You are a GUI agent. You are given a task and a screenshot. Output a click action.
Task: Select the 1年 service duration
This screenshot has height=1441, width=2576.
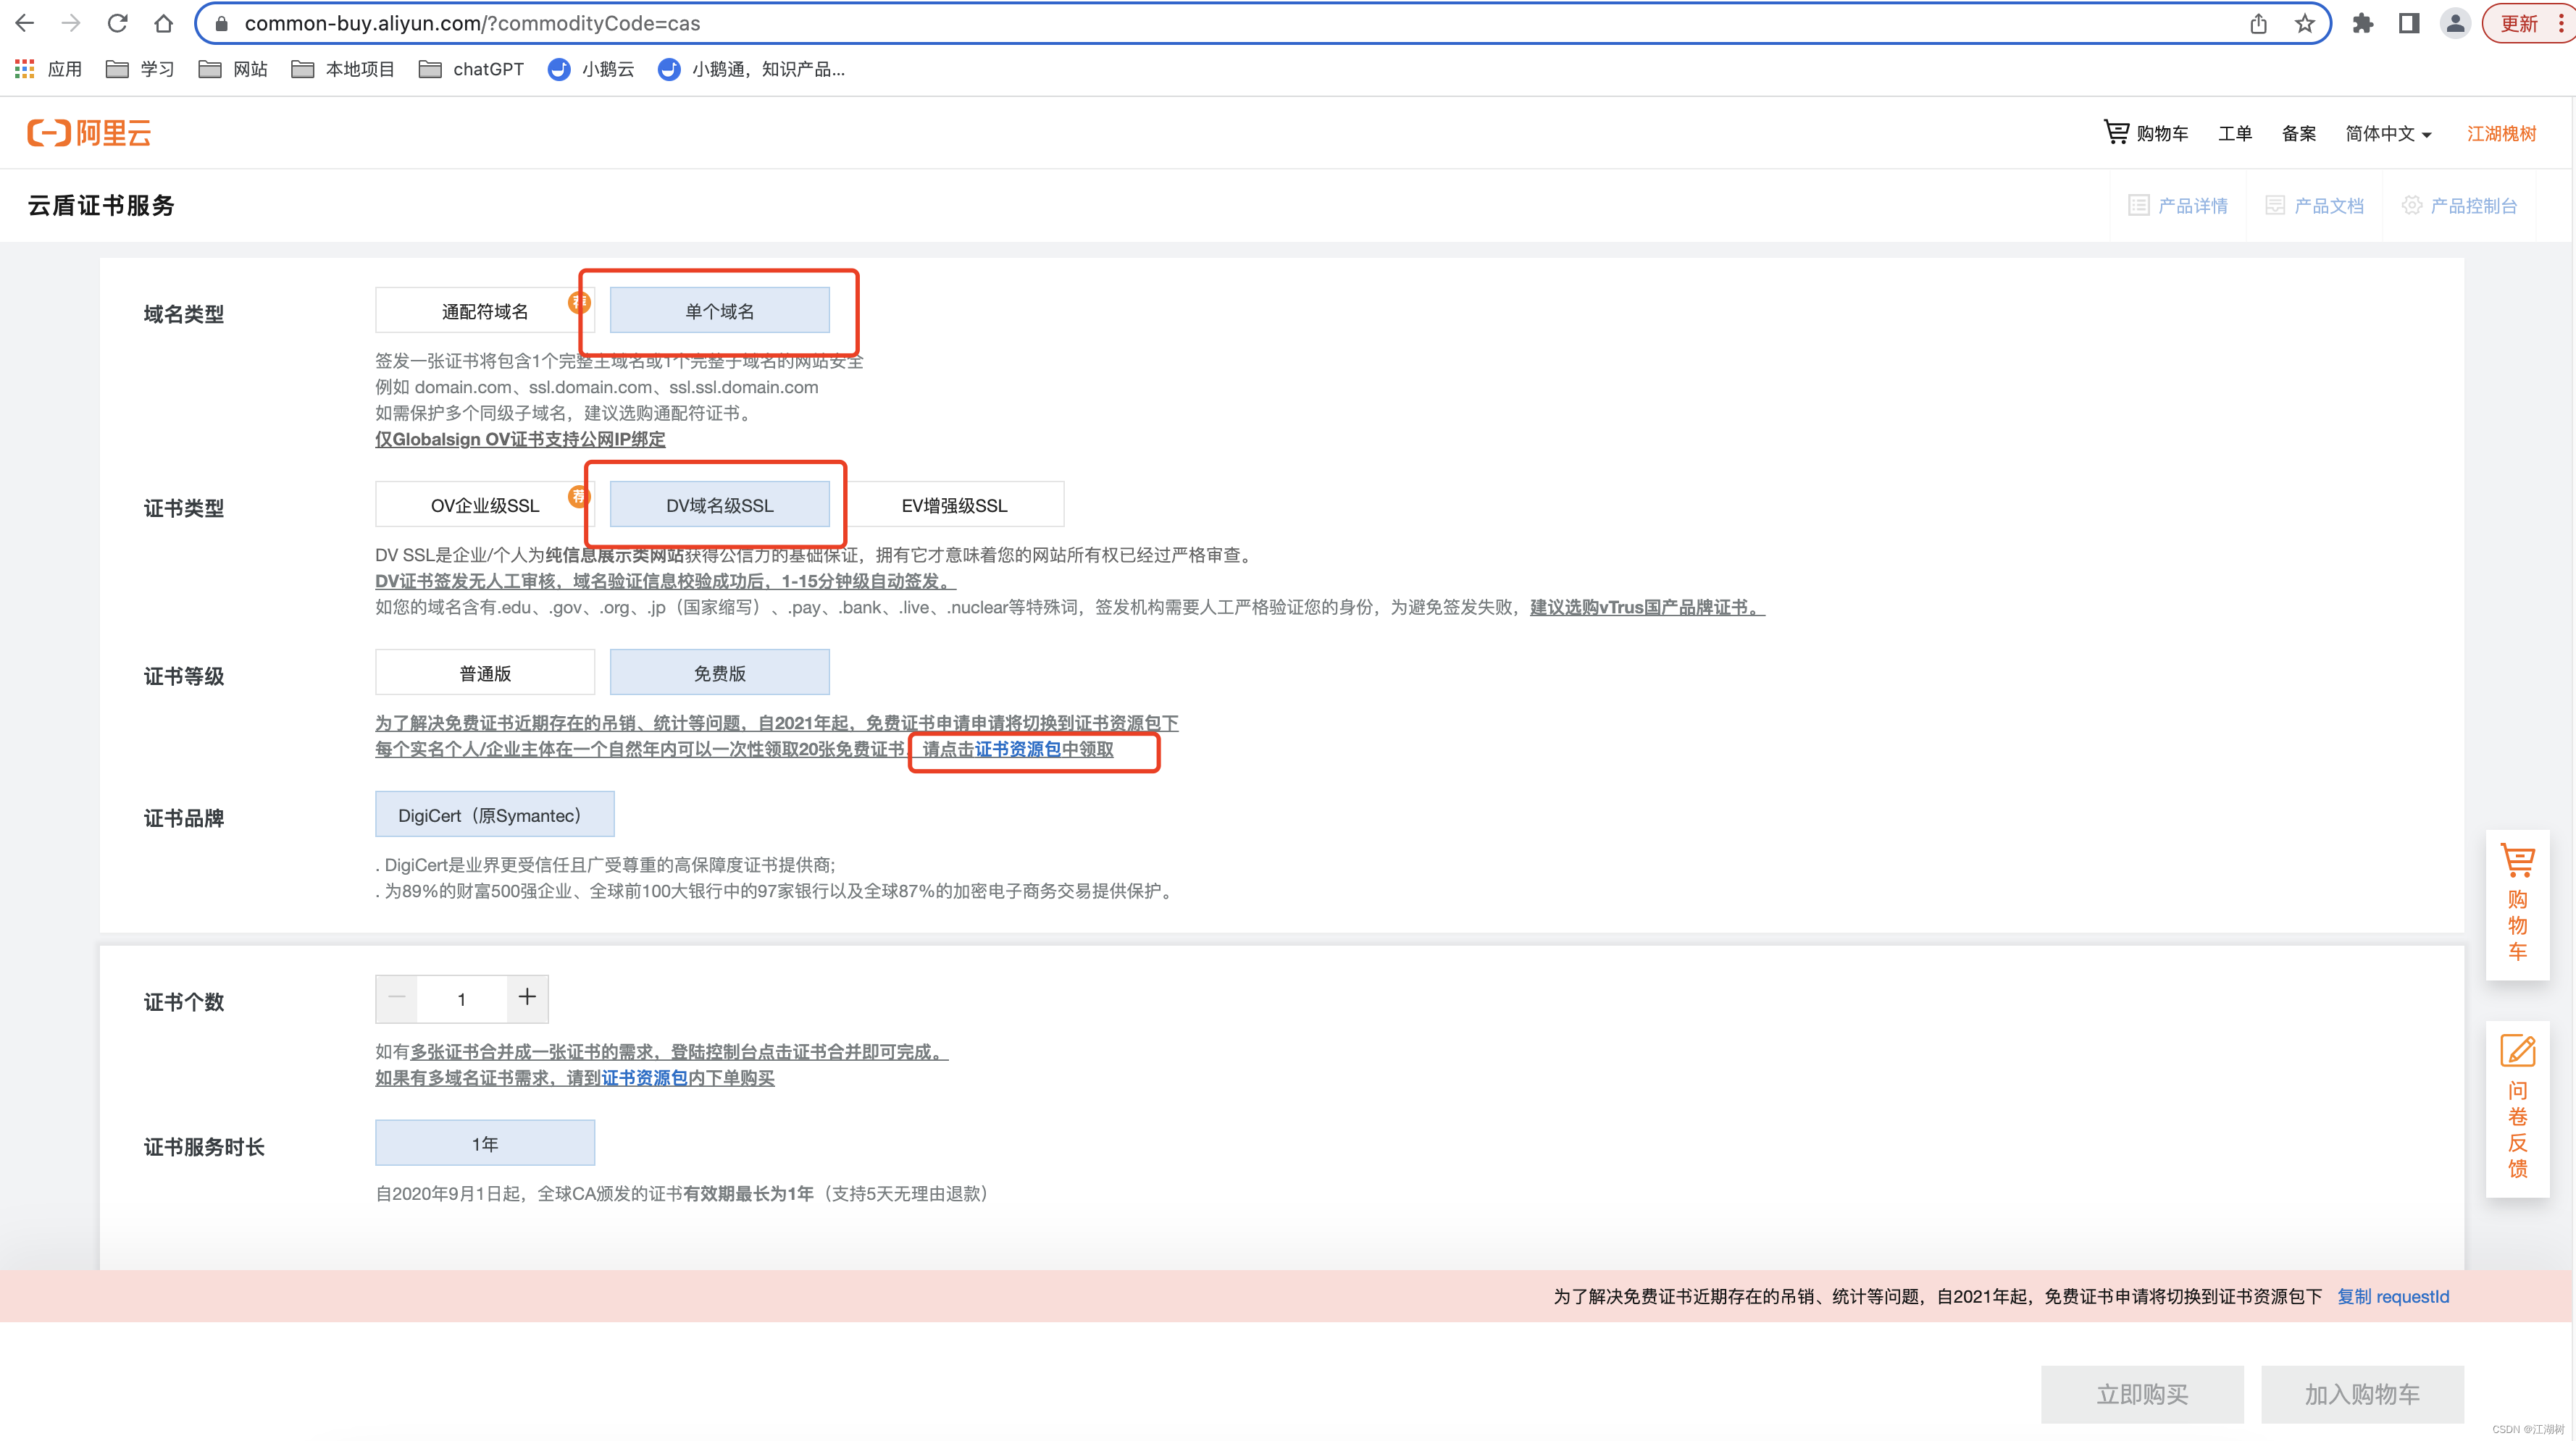click(x=484, y=1142)
